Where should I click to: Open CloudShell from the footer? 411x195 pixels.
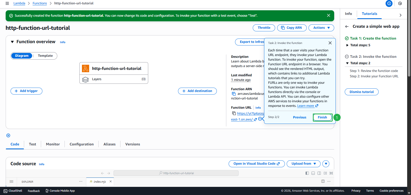pyautogui.click(x=13, y=191)
